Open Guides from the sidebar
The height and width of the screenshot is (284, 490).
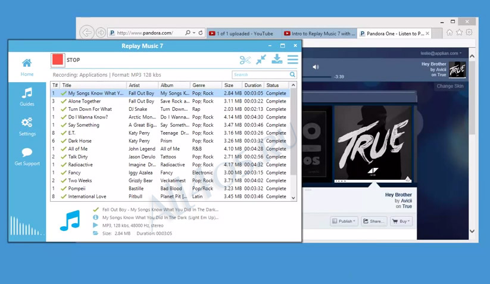pyautogui.click(x=27, y=97)
